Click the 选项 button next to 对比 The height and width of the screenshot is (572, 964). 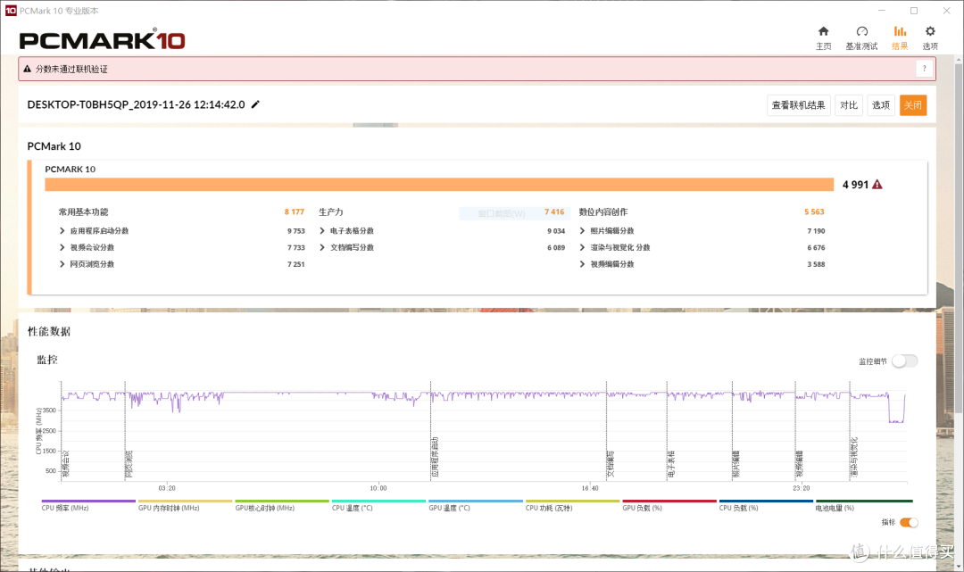[x=881, y=105]
